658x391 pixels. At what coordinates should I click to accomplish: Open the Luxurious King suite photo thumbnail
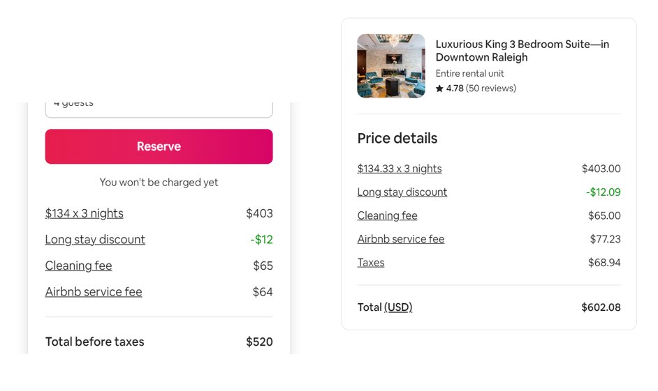click(x=390, y=66)
